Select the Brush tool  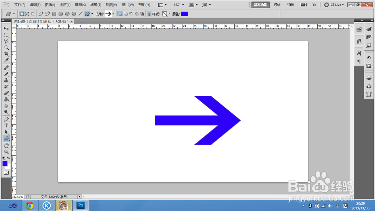6,74
